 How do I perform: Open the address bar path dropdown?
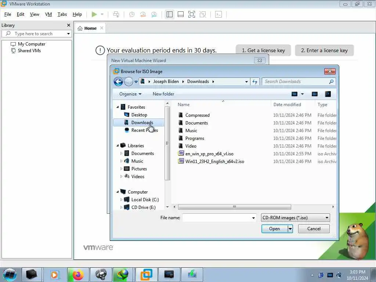click(x=246, y=82)
